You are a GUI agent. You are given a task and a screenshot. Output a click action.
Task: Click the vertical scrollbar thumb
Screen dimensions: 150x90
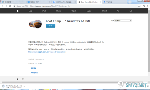point(149,41)
